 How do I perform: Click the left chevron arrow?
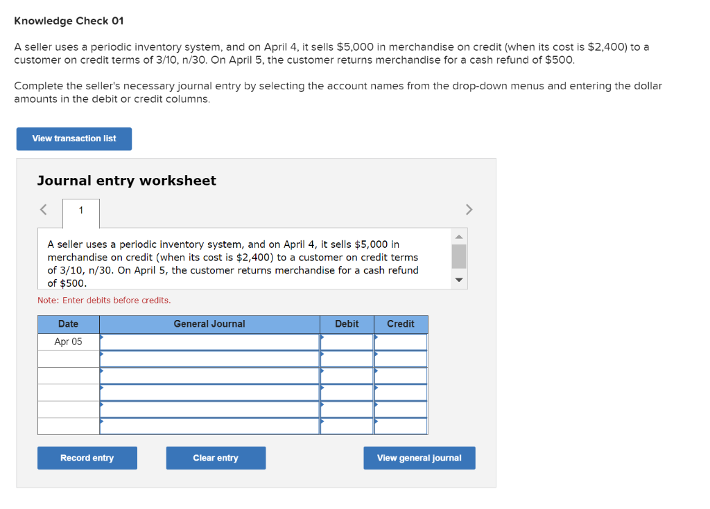(x=42, y=209)
